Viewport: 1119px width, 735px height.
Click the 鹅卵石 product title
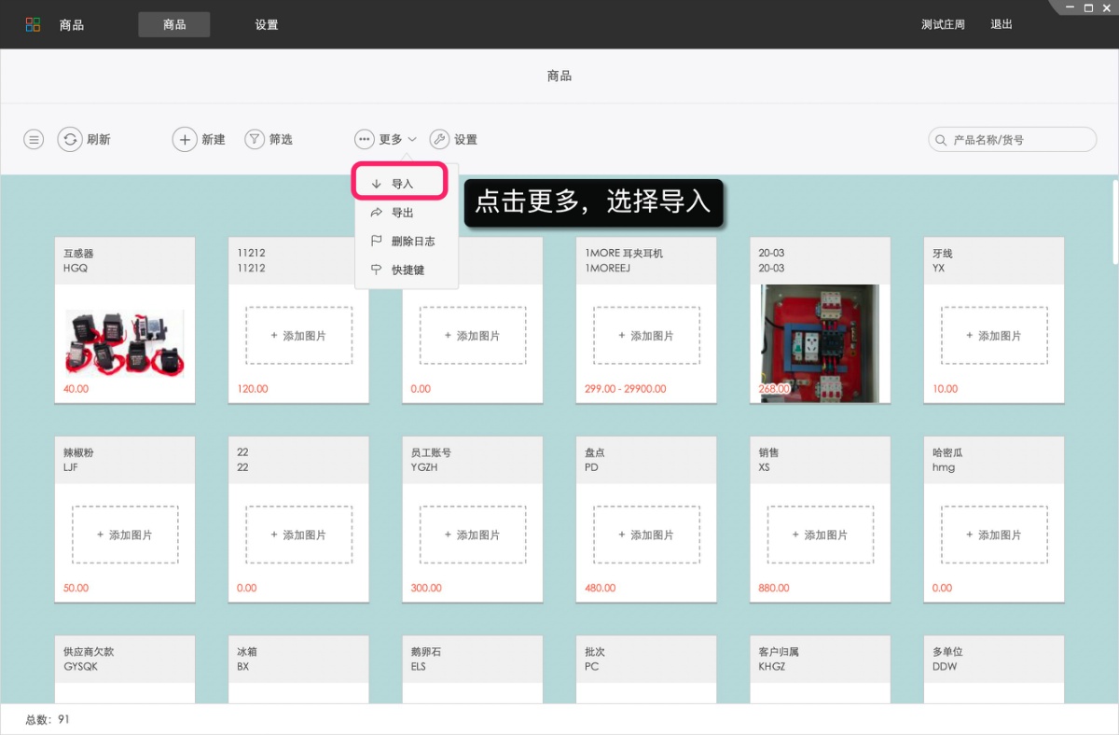pyautogui.click(x=426, y=652)
